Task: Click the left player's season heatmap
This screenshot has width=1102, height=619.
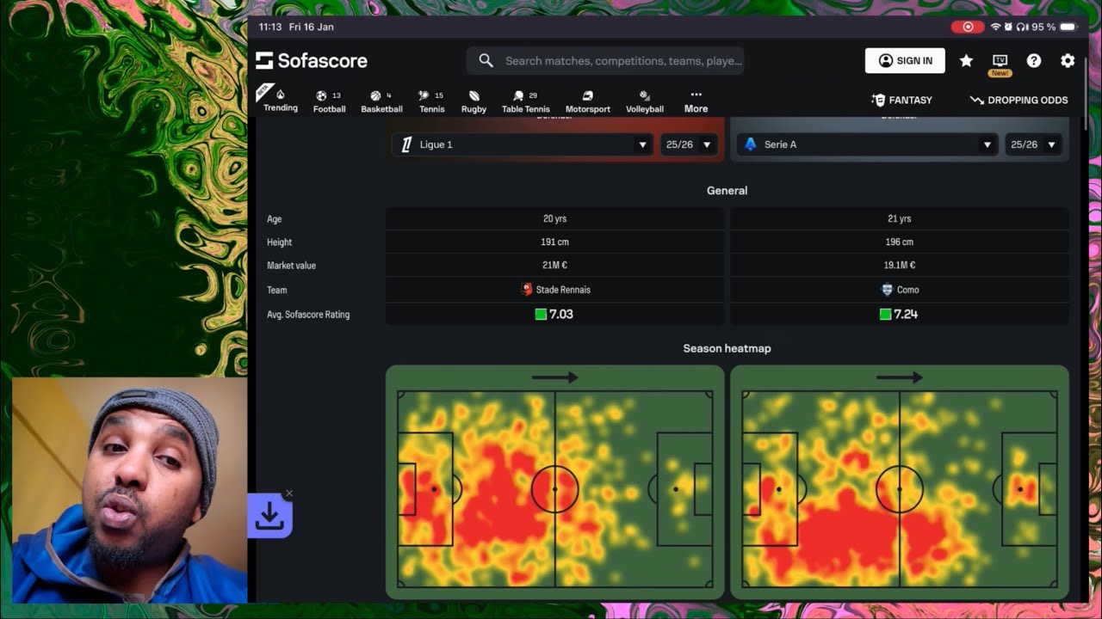Action: coord(554,482)
